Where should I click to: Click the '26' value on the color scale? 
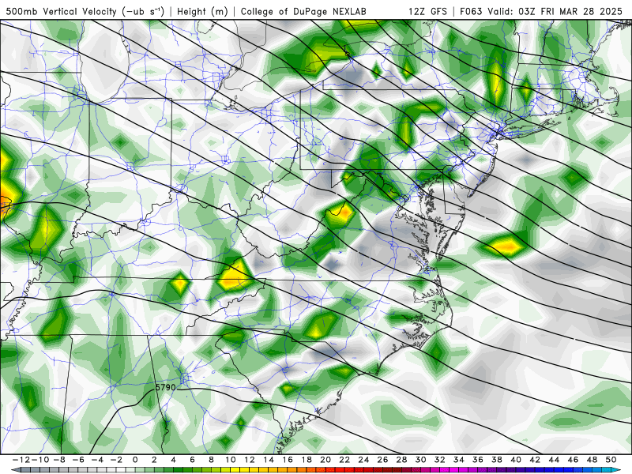click(382, 460)
